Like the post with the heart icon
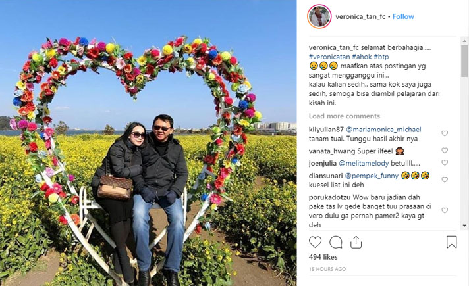The image size is (469, 286). coord(315,242)
